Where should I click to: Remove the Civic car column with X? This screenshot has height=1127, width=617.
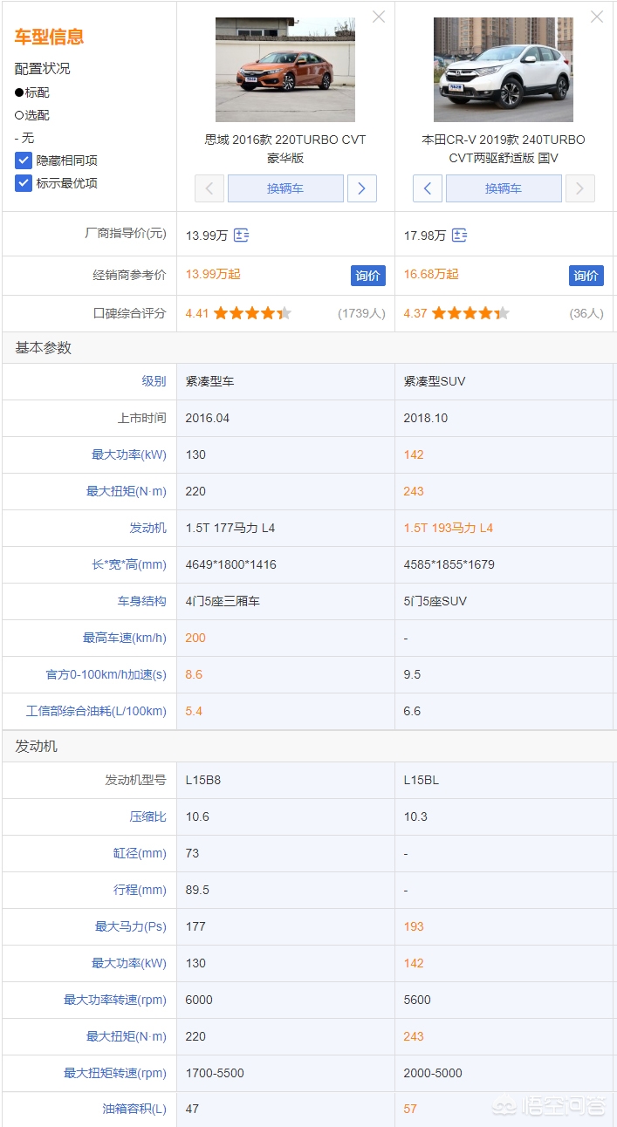pos(379,17)
